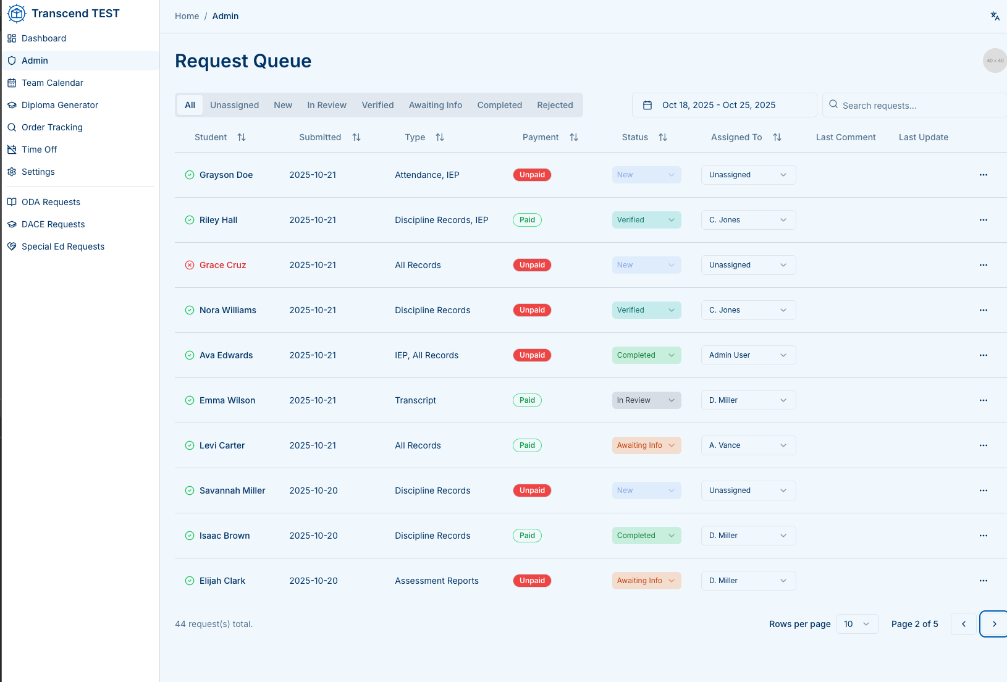
Task: Select the Diploma Generator sidebar icon
Action: pyautogui.click(x=12, y=105)
